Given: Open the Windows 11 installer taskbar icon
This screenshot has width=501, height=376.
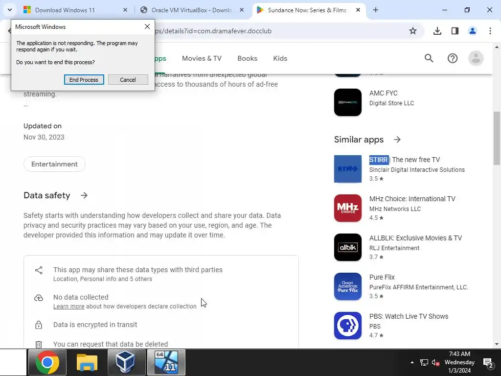Looking at the screenshot, I should 166,362.
